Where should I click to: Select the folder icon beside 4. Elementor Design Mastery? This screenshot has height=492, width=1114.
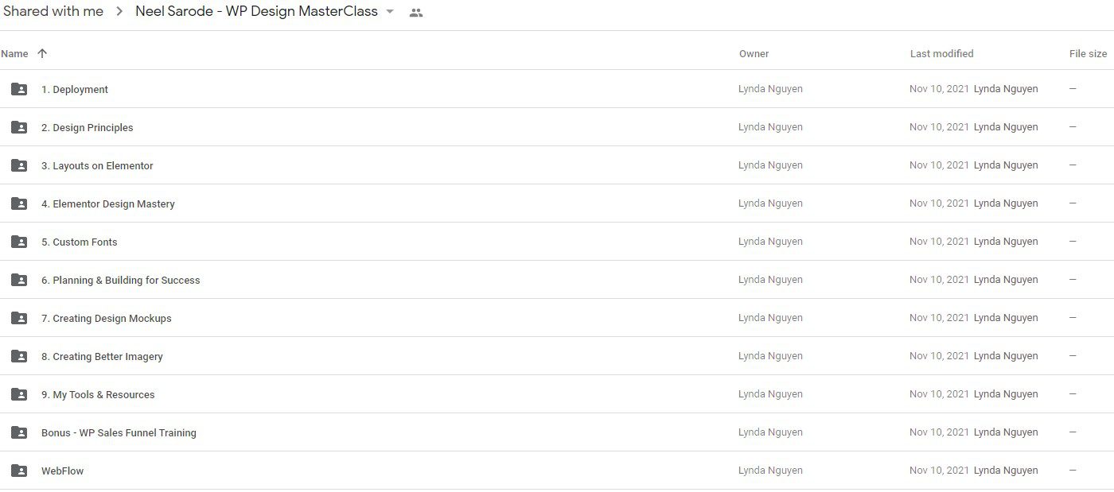(x=19, y=203)
